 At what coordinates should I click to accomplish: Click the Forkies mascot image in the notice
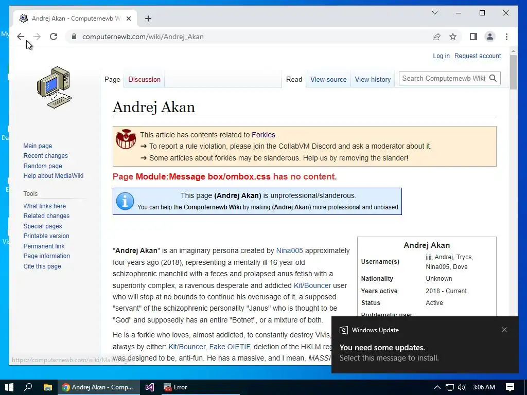(126, 139)
